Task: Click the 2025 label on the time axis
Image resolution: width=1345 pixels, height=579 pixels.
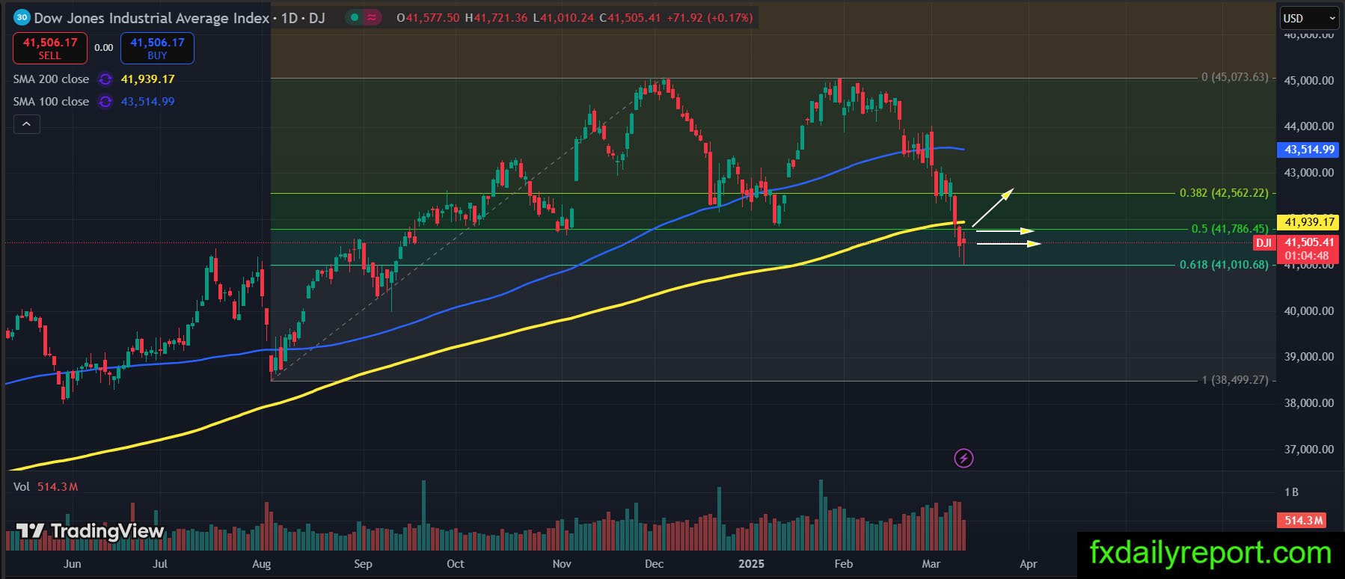Action: pyautogui.click(x=751, y=564)
